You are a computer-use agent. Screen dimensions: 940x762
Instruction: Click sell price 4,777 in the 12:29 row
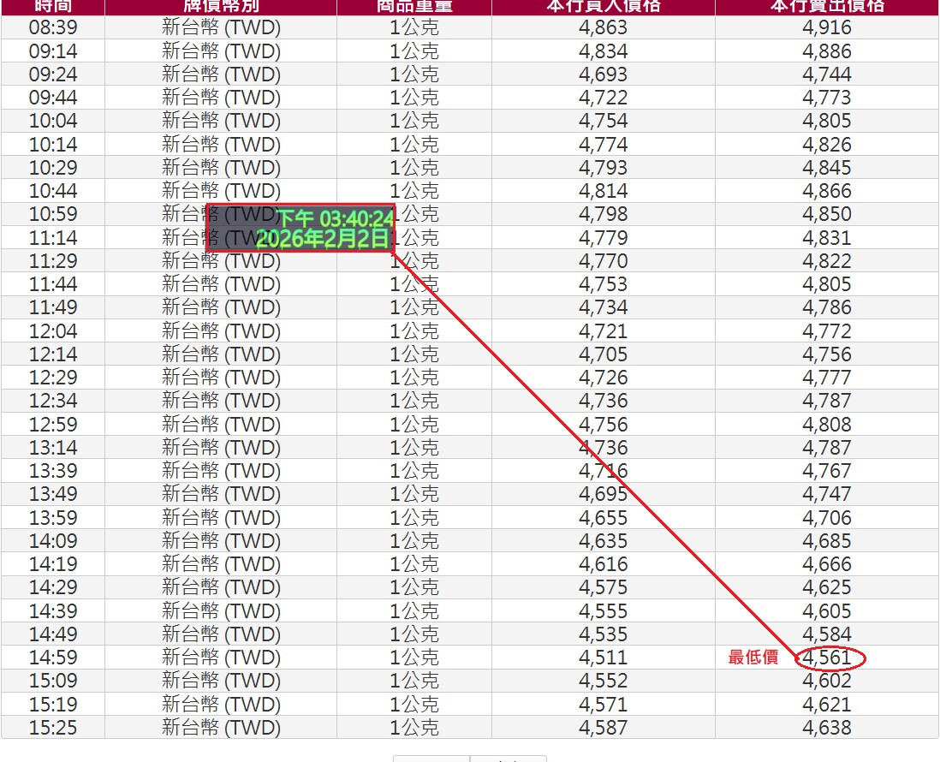(x=827, y=378)
